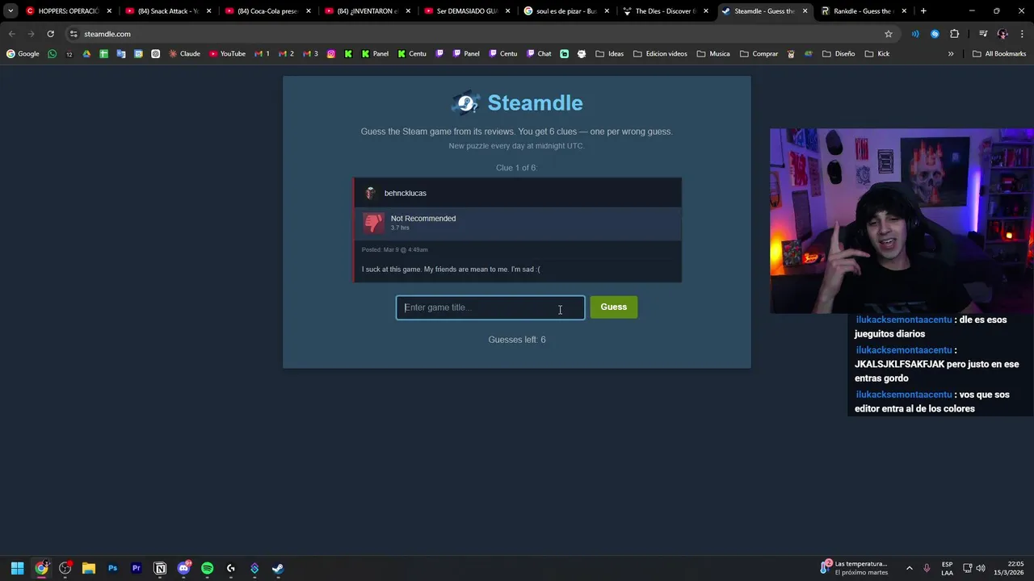Open the Gmail 1 bookmark
Image resolution: width=1034 pixels, height=581 pixels.
262,54
